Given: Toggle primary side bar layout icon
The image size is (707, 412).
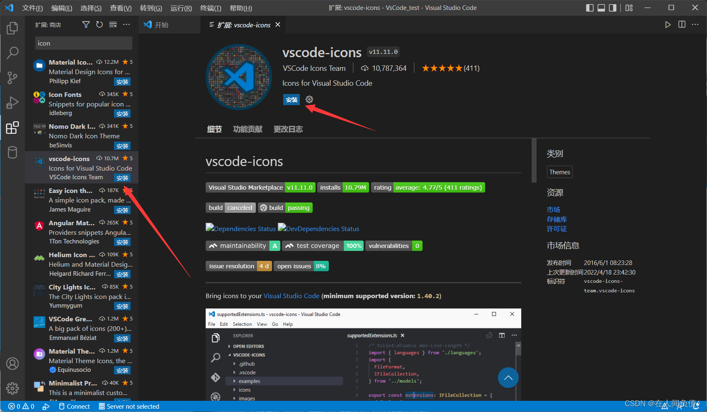Looking at the screenshot, I should (590, 8).
